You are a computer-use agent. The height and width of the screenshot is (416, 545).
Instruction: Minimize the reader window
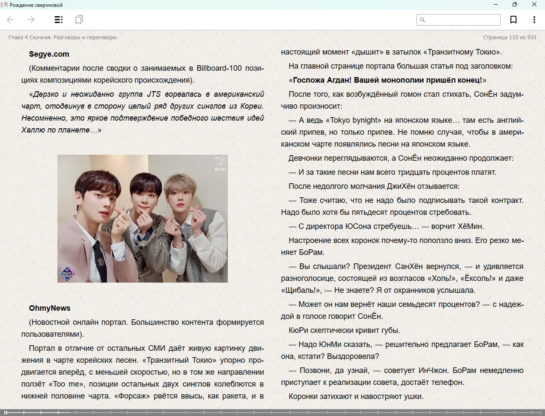coord(496,5)
